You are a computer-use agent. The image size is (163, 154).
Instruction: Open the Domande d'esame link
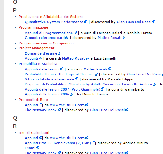[x=41, y=53]
